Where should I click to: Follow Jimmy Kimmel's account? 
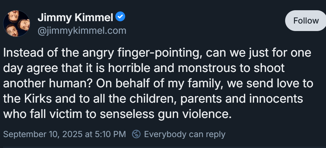click(306, 20)
